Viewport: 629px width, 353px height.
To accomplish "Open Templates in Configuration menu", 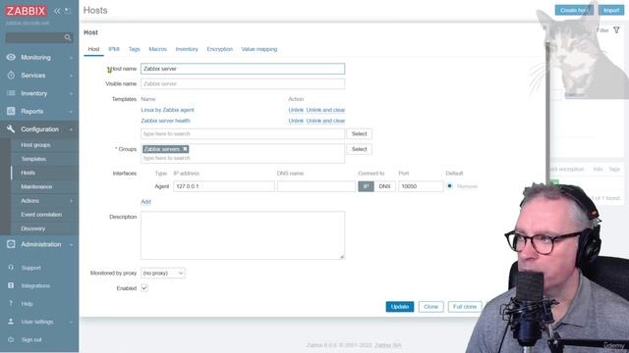I will [x=33, y=159].
